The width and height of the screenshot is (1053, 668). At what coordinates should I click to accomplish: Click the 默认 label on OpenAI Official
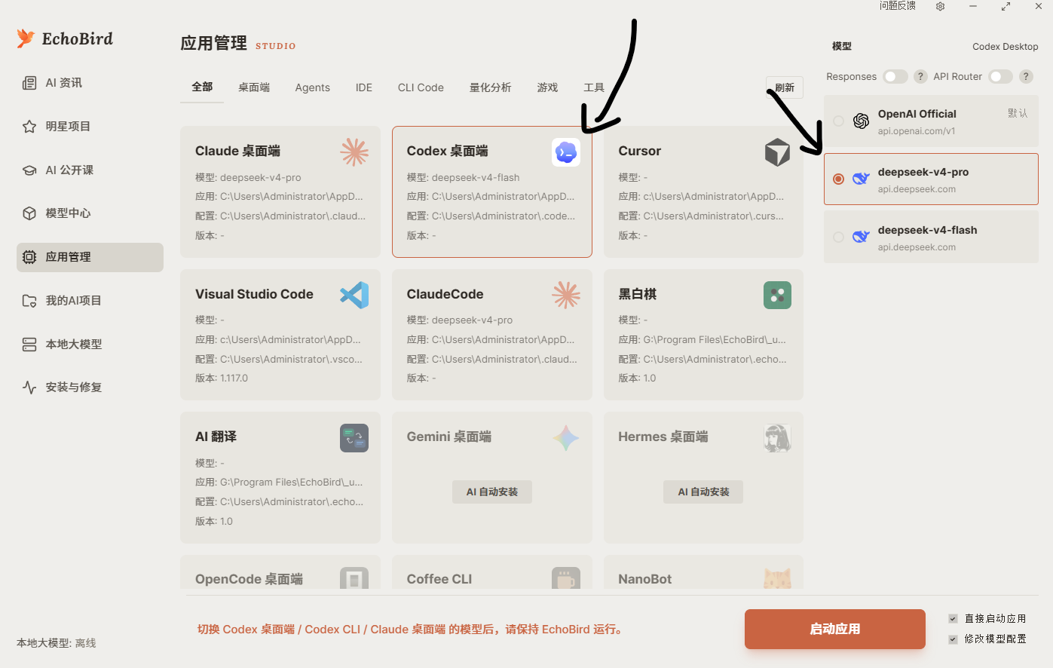(x=1018, y=113)
